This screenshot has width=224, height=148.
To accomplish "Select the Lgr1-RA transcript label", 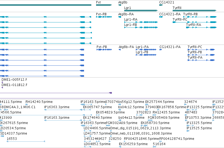I will 131,20.
